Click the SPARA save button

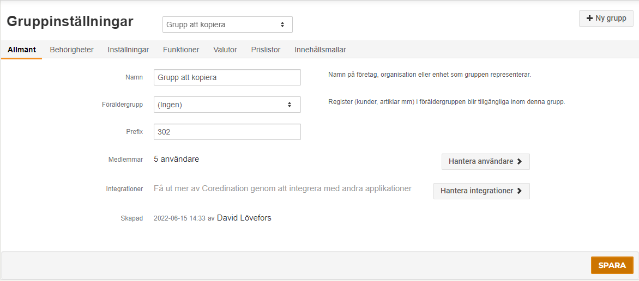point(612,265)
